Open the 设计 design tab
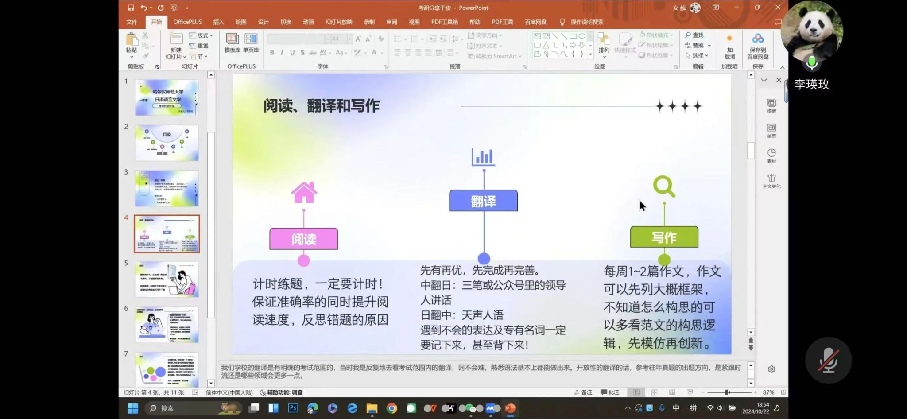This screenshot has width=907, height=419. click(263, 22)
